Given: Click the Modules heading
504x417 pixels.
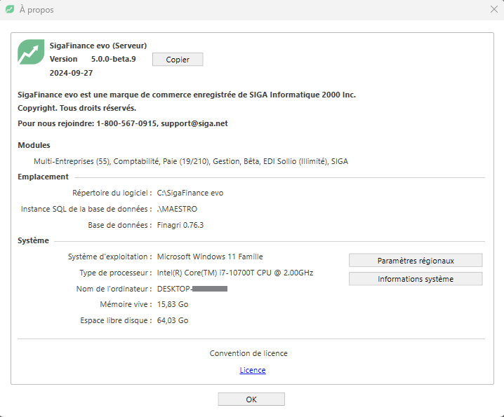Looking at the screenshot, I should [34, 145].
